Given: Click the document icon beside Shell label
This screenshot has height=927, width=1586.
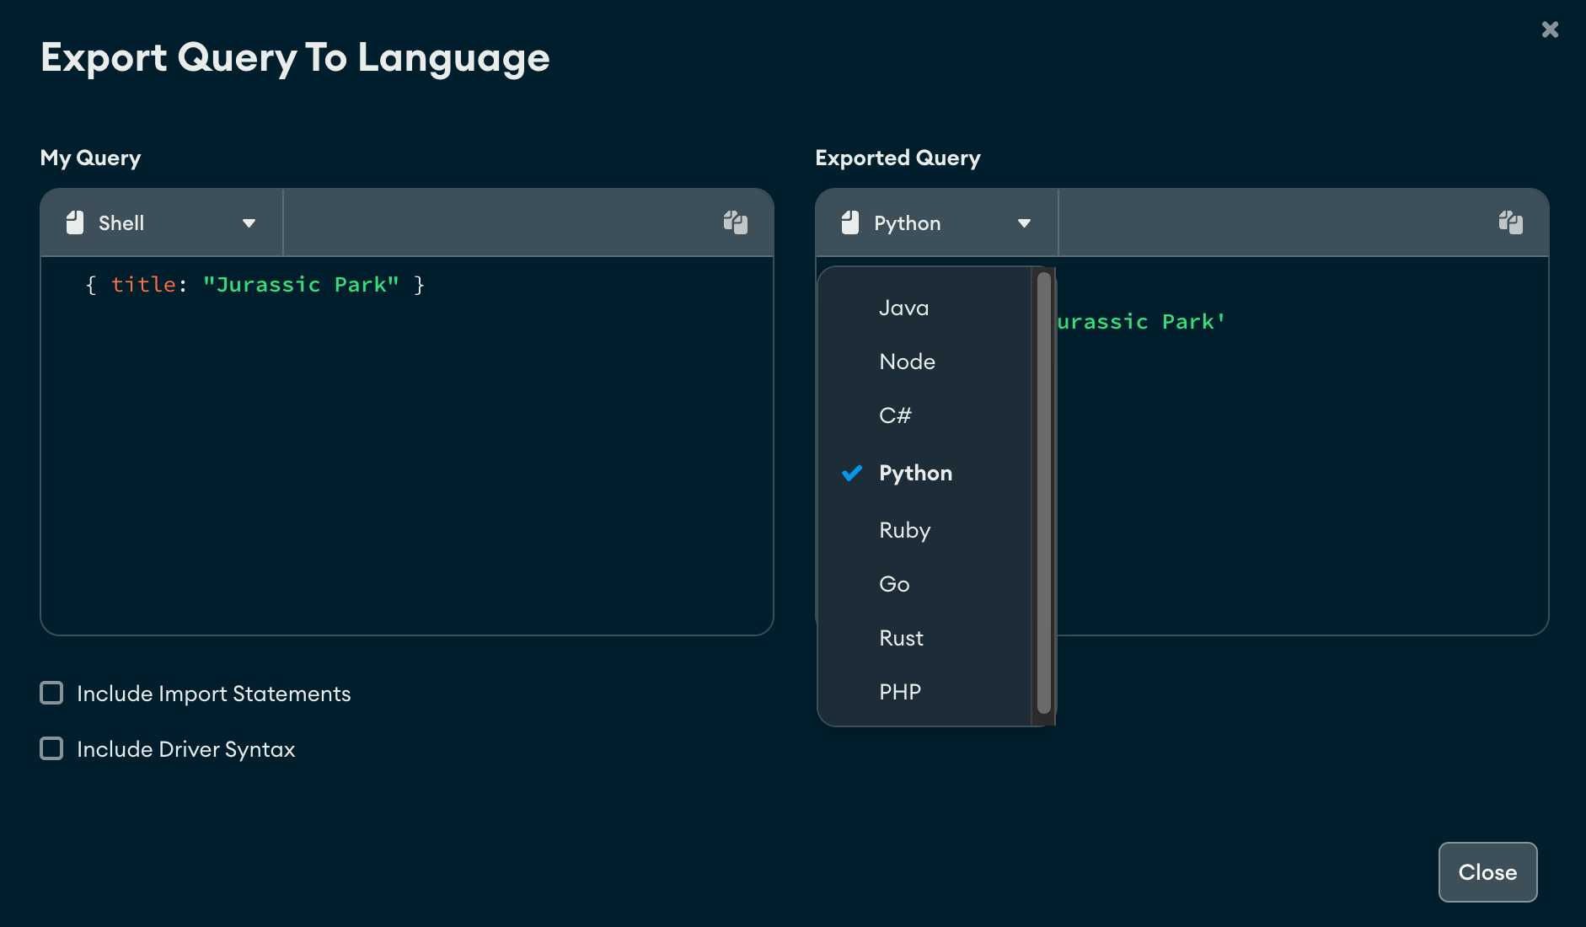Looking at the screenshot, I should pyautogui.click(x=75, y=222).
